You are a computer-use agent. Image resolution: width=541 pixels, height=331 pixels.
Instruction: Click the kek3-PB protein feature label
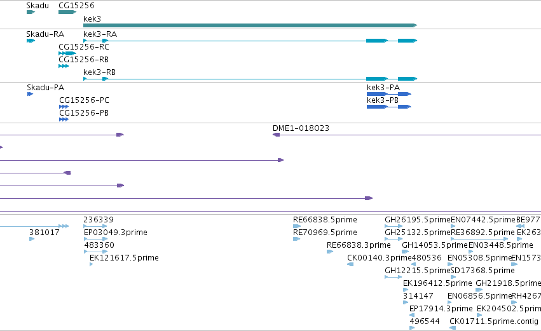click(x=383, y=100)
